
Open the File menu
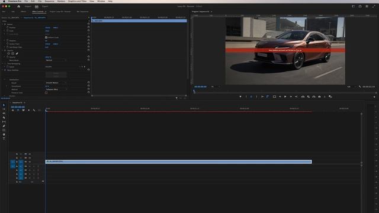26,1
